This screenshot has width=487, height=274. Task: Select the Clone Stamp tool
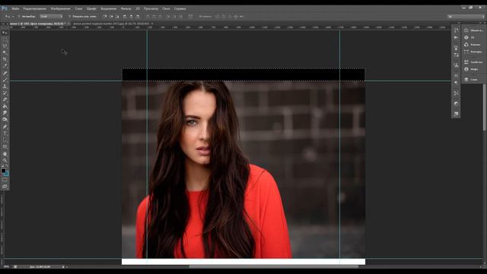coord(5,86)
